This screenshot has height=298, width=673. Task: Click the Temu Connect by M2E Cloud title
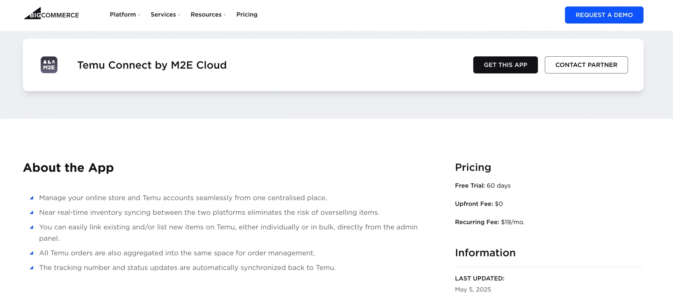tap(152, 65)
